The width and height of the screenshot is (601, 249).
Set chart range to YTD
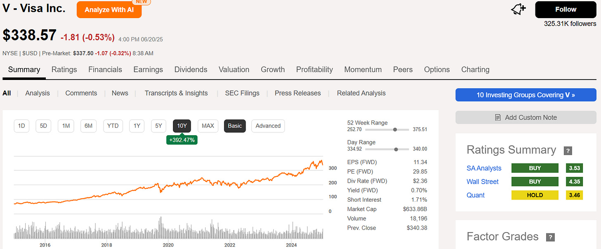113,126
